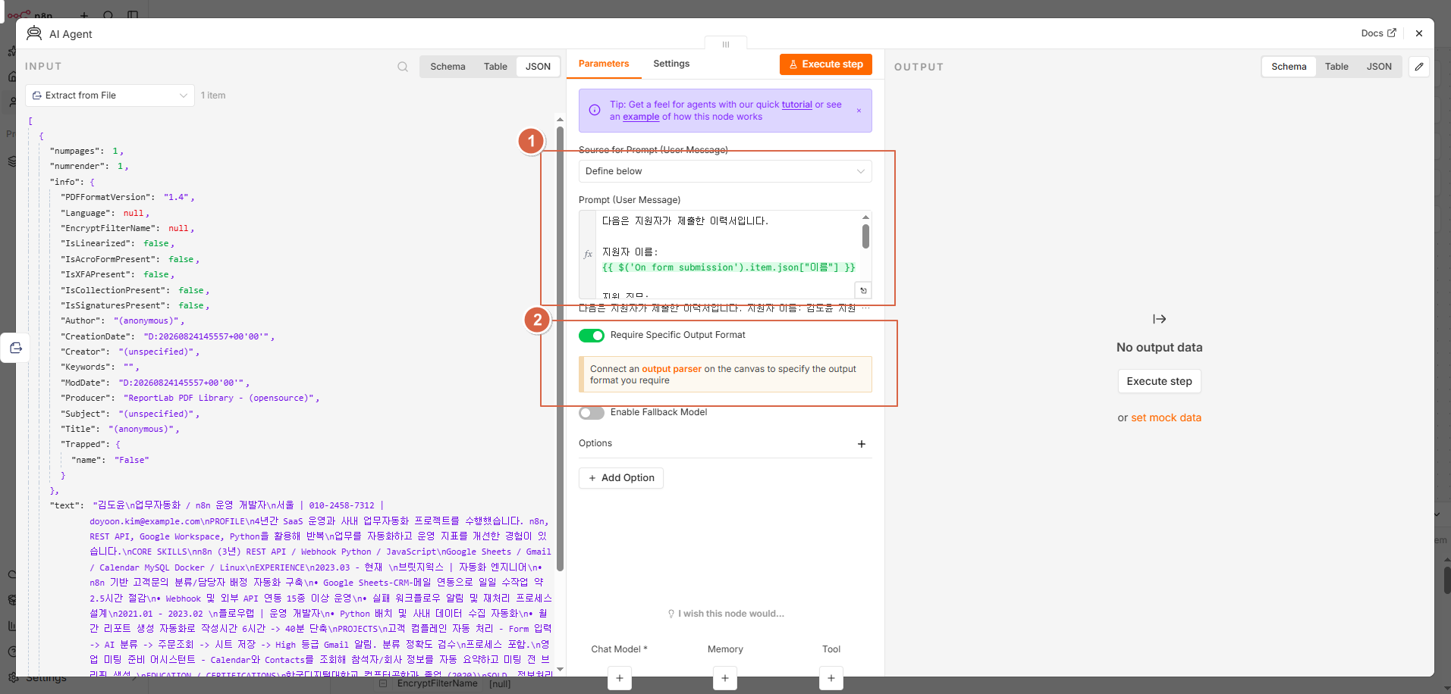Image resolution: width=1451 pixels, height=694 pixels.
Task: Switch Output view to Table tab
Action: (1336, 67)
